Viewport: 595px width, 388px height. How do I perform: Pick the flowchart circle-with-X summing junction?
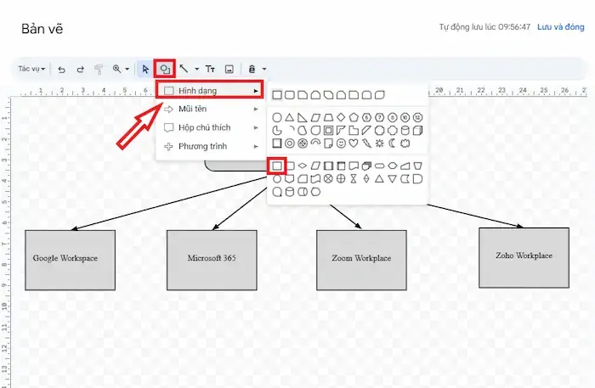(x=328, y=179)
